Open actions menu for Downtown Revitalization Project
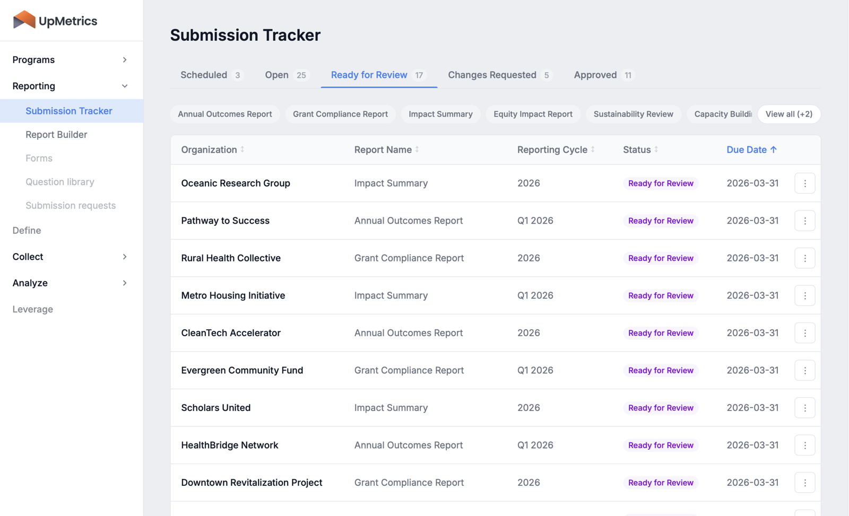The height and width of the screenshot is (516, 849). (x=805, y=483)
